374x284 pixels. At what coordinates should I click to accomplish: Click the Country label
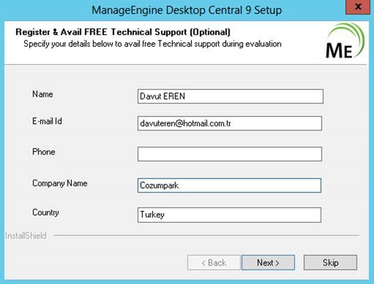(46, 213)
